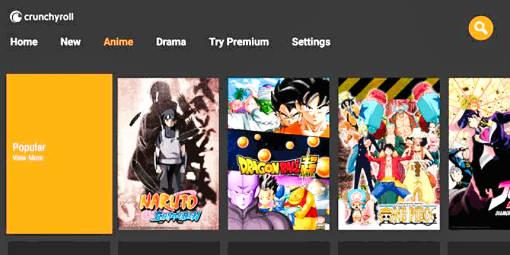Select the dark card below One Piece
This screenshot has height=255, width=510.
389,248
